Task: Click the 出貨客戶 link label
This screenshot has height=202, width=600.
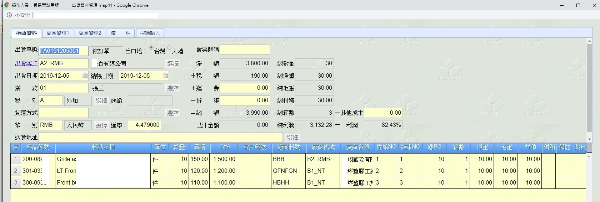Action: (x=26, y=64)
